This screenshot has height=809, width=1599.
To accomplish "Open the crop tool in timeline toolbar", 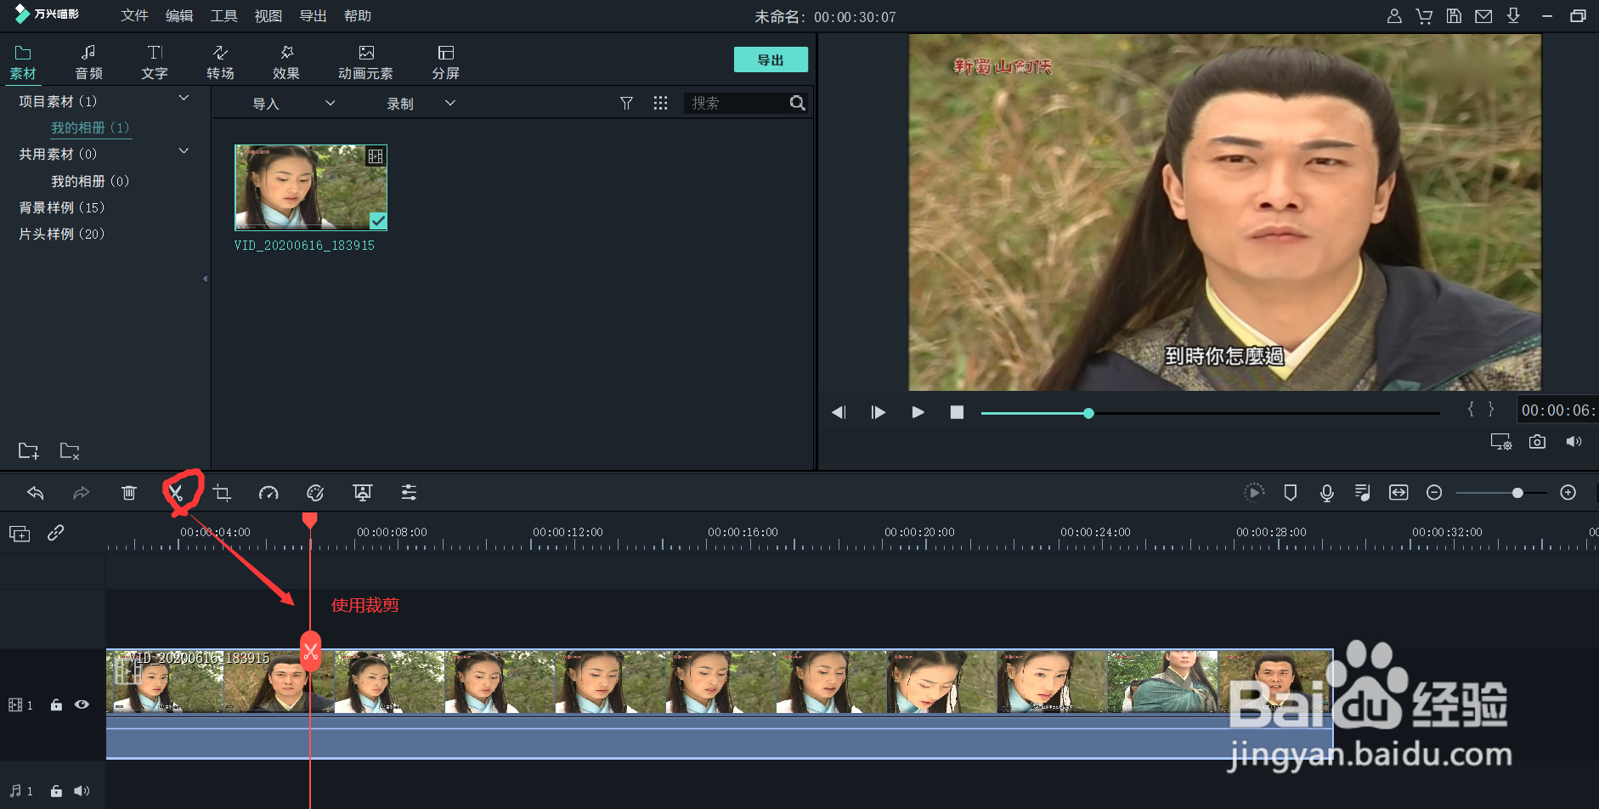I will tap(222, 493).
